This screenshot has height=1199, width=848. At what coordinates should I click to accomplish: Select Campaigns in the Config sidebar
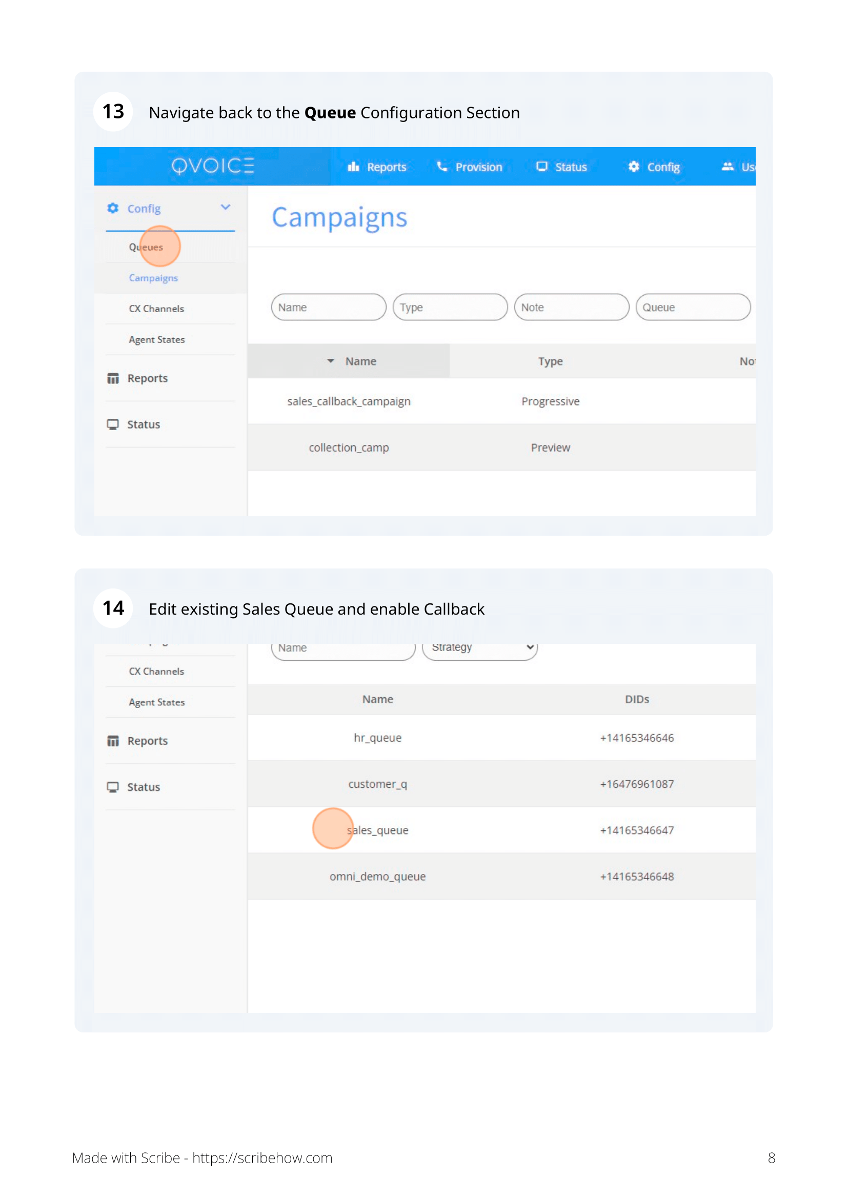coord(153,278)
